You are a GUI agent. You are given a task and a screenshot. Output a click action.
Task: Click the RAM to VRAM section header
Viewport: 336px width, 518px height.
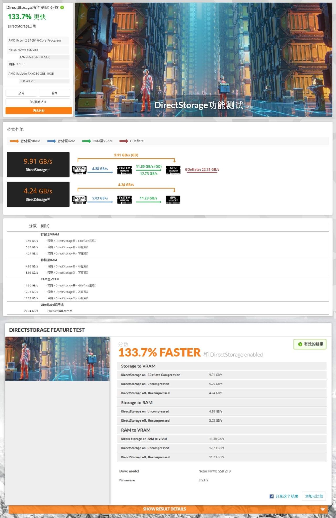point(222,430)
